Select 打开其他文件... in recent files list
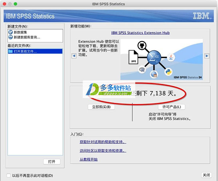 pos(35,51)
